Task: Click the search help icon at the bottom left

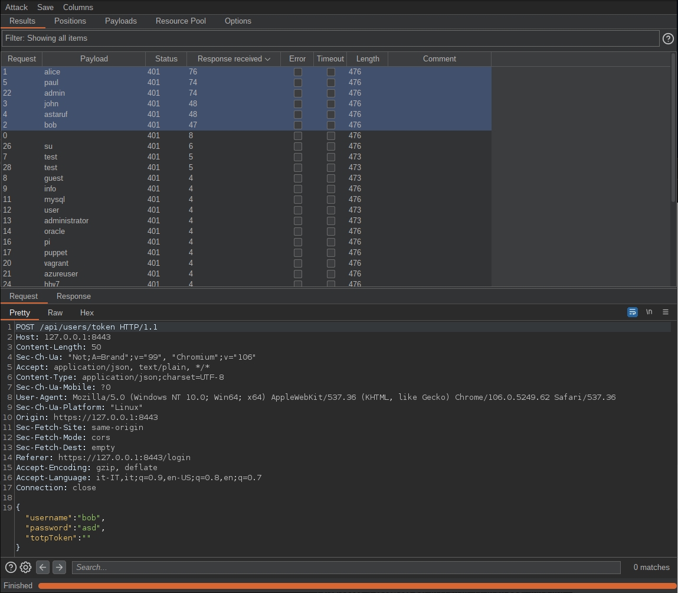Action: (11, 567)
